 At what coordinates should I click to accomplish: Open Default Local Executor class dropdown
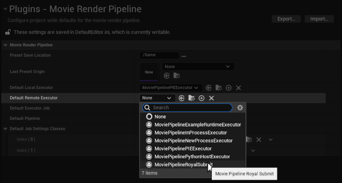[171, 88]
